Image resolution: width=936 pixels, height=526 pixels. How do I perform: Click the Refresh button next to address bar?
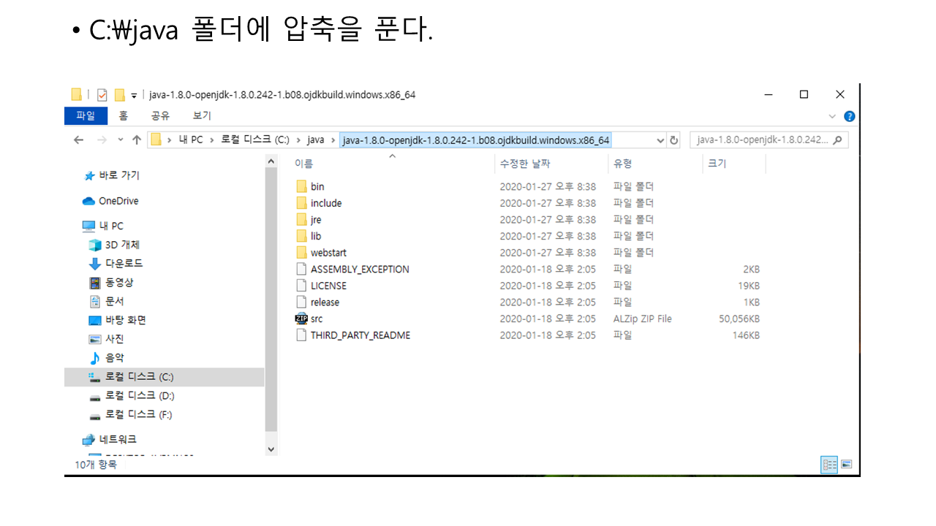click(x=674, y=140)
